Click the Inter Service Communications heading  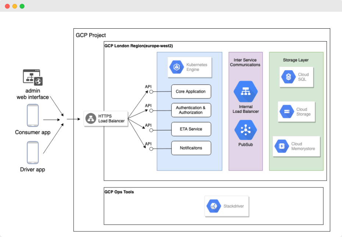(245, 62)
